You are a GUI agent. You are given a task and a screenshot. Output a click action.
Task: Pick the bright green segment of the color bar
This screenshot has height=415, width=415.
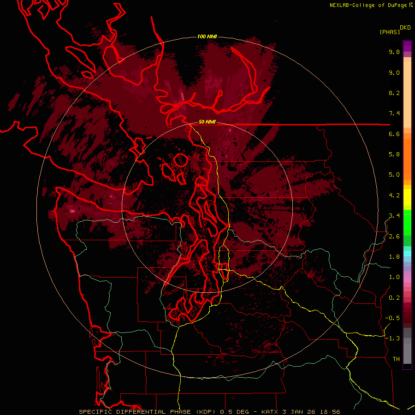point(407,222)
